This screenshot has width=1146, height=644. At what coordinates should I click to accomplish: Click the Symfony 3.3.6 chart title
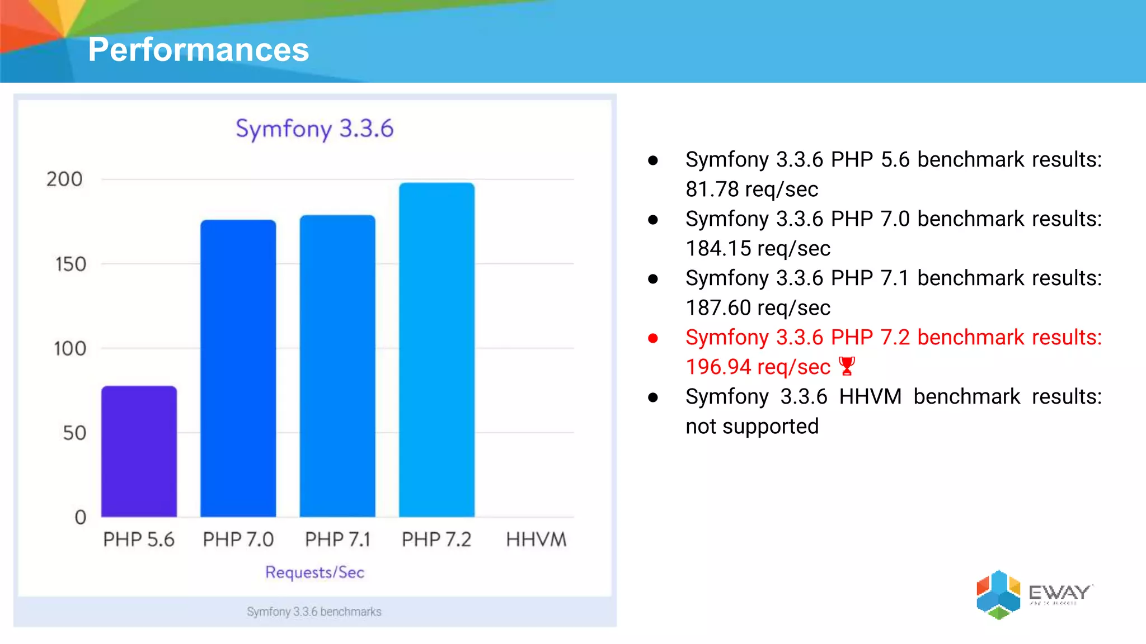tap(314, 129)
